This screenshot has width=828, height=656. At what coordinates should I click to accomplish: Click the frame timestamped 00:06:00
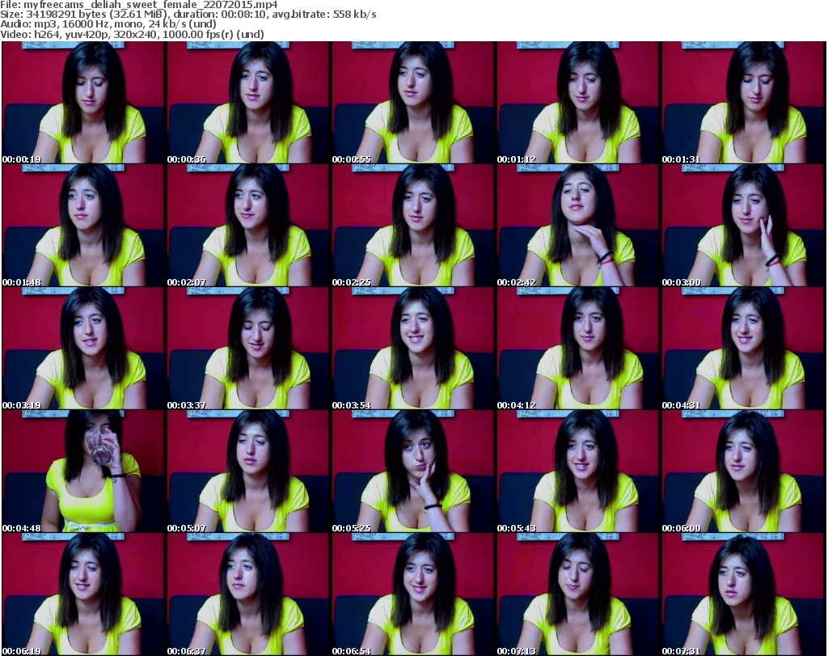(743, 472)
